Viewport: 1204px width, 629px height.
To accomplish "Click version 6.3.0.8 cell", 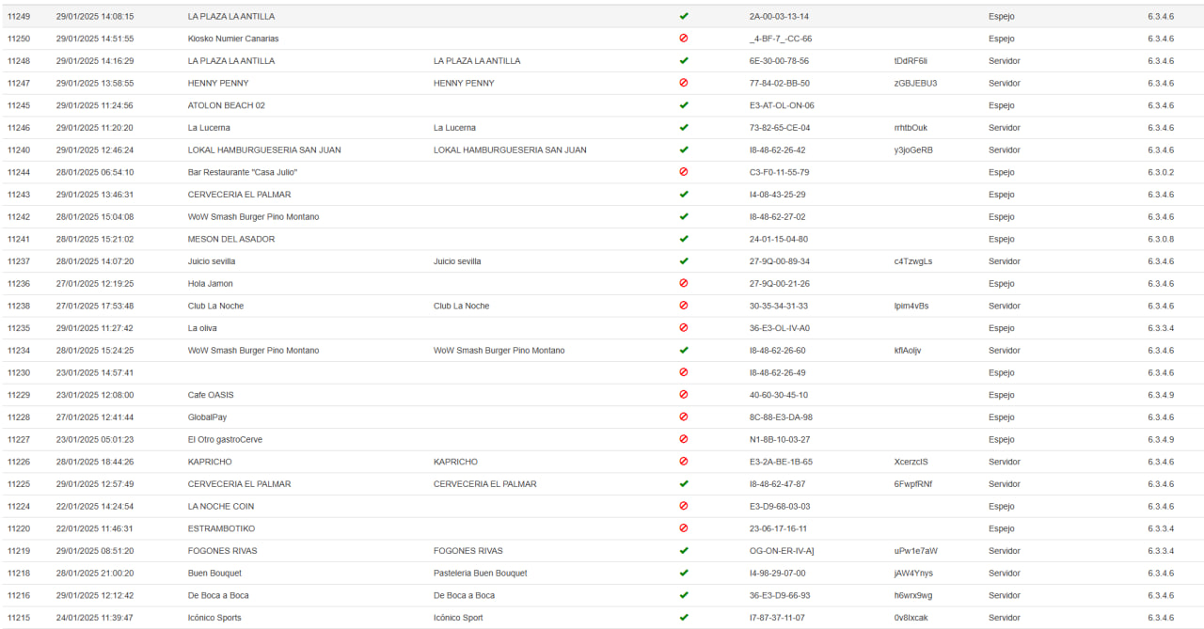I will point(1161,239).
